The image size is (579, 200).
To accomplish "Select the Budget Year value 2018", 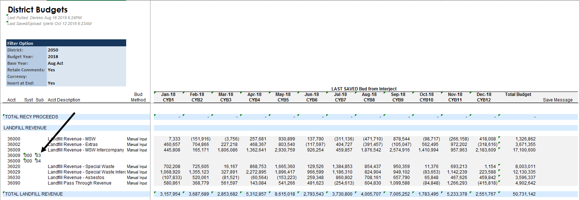I will coord(53,57).
